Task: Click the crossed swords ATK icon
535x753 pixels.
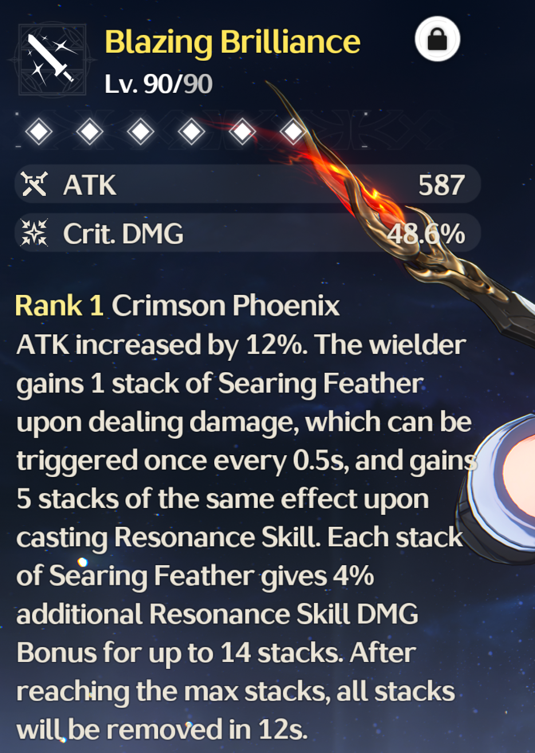Action: (x=34, y=184)
